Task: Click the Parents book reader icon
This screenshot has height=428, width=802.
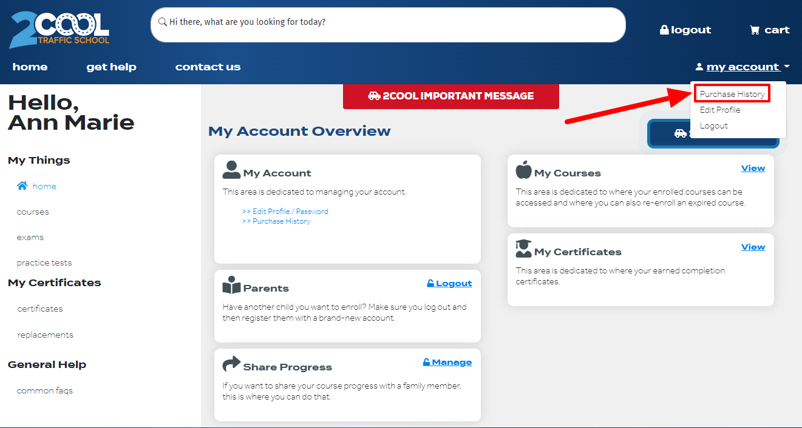Action: click(x=231, y=285)
